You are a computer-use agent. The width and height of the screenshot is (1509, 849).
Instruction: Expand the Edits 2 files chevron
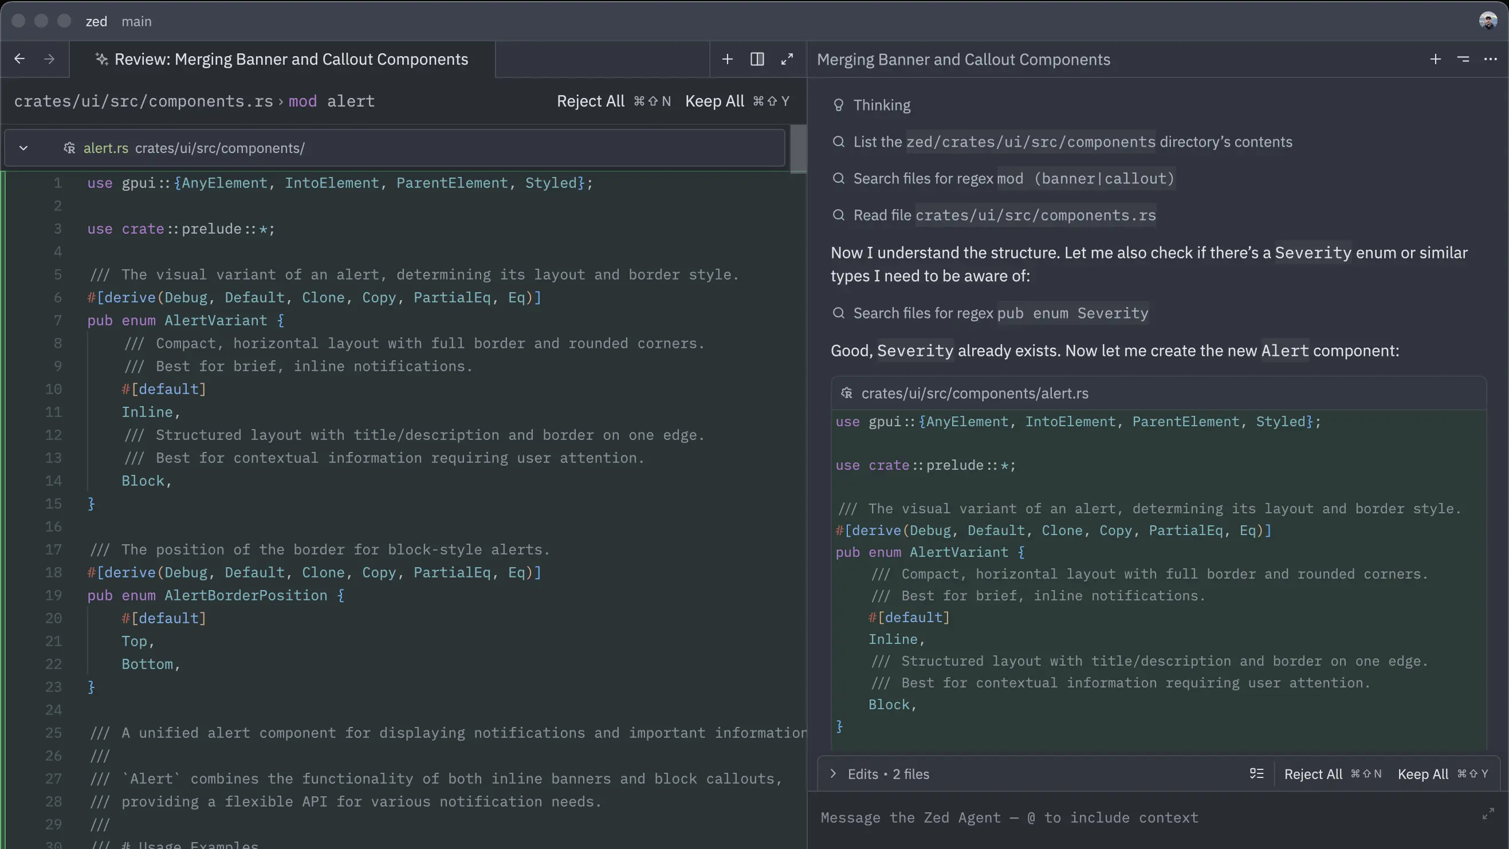[x=833, y=774]
